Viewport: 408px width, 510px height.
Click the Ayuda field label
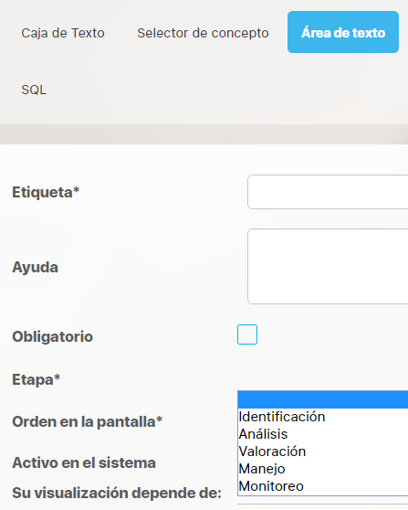click(x=35, y=268)
